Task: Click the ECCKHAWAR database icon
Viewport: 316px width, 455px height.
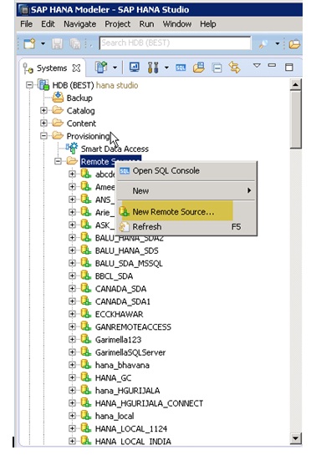Action: pos(86,314)
